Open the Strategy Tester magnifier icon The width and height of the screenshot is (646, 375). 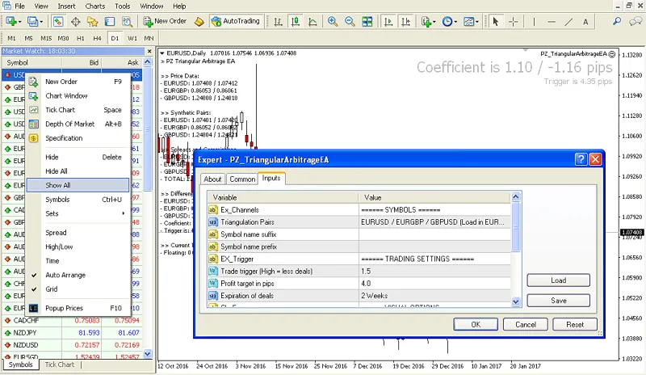click(128, 22)
